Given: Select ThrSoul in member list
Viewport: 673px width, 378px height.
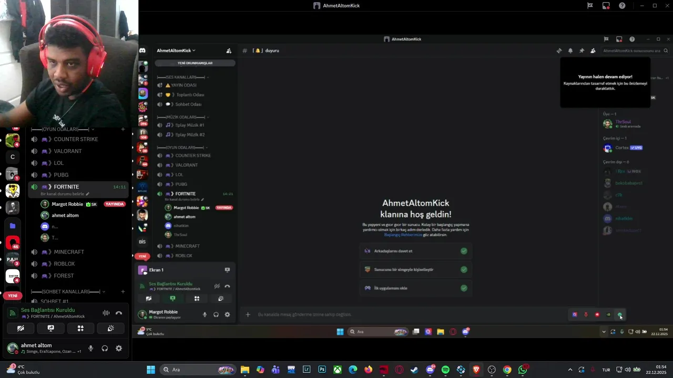Looking at the screenshot, I should (x=623, y=124).
